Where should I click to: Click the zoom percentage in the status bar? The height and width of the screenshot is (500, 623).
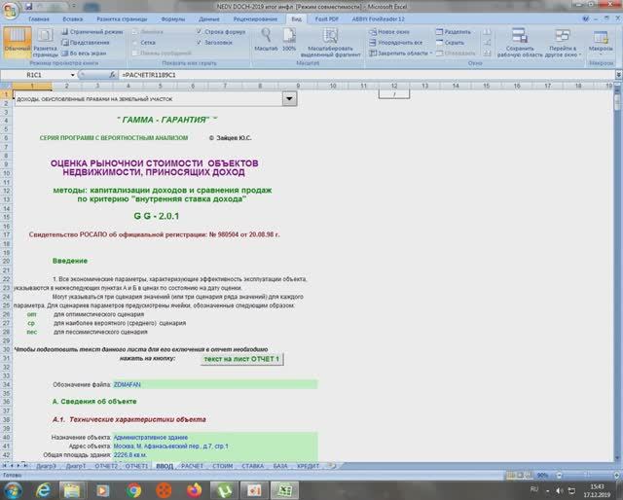542,475
